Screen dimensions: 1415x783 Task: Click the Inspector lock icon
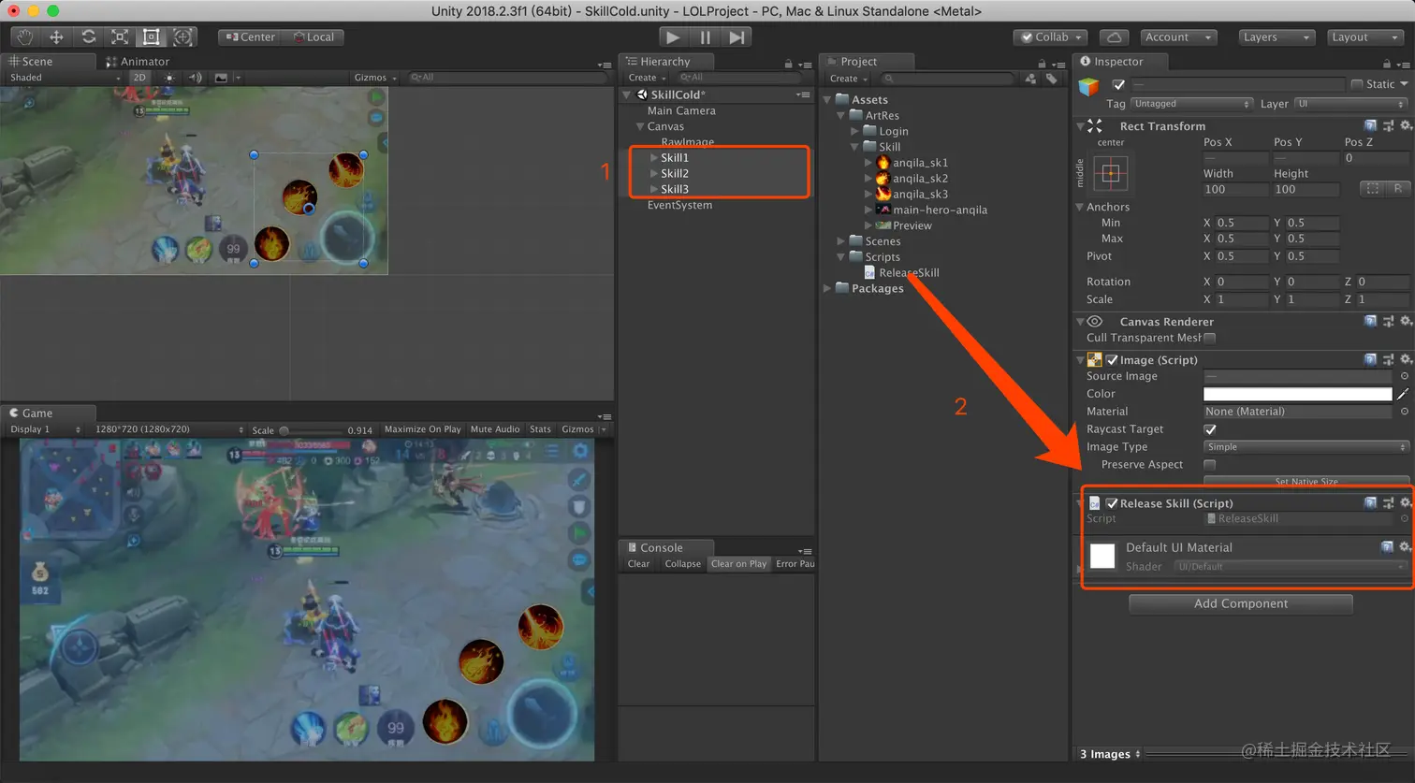point(1387,64)
